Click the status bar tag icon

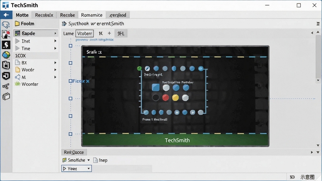(x=292, y=177)
